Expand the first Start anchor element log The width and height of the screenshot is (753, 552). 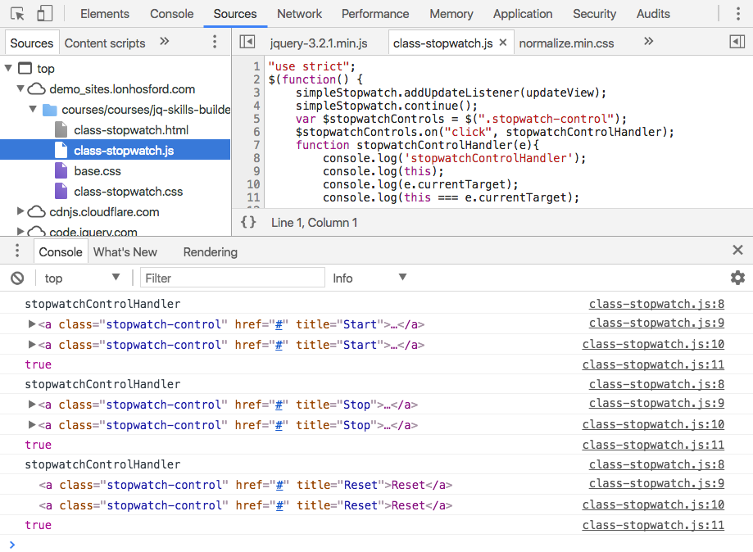point(32,324)
